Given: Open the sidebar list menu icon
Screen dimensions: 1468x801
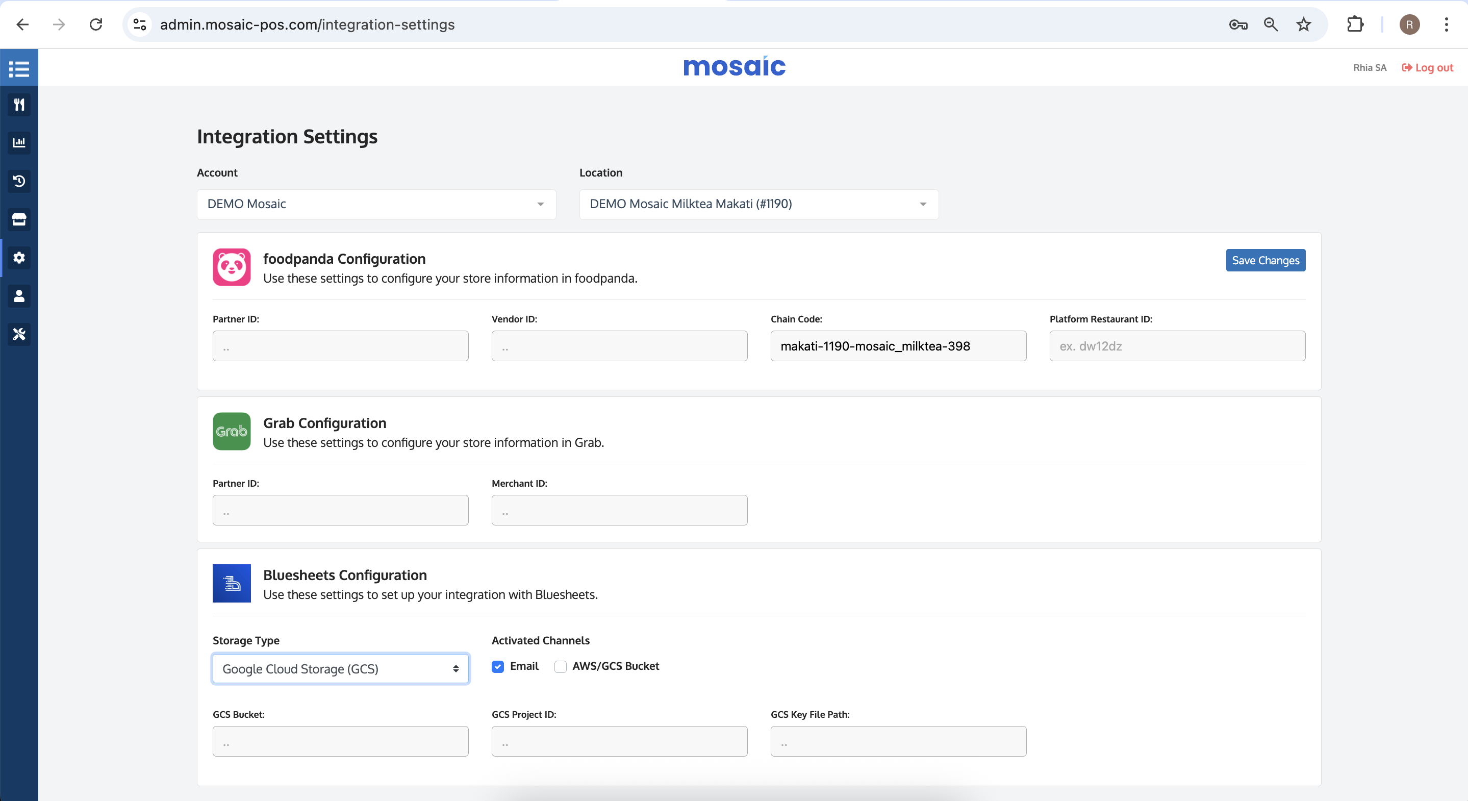Looking at the screenshot, I should click(x=19, y=68).
